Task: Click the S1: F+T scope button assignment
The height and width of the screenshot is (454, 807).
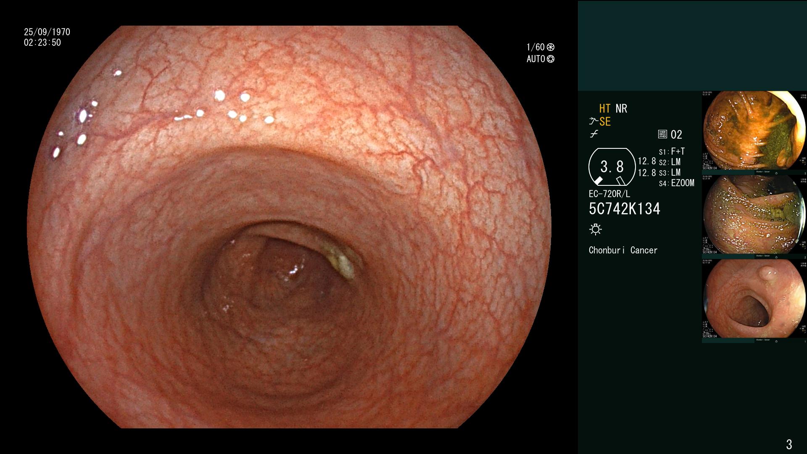Action: tap(672, 151)
